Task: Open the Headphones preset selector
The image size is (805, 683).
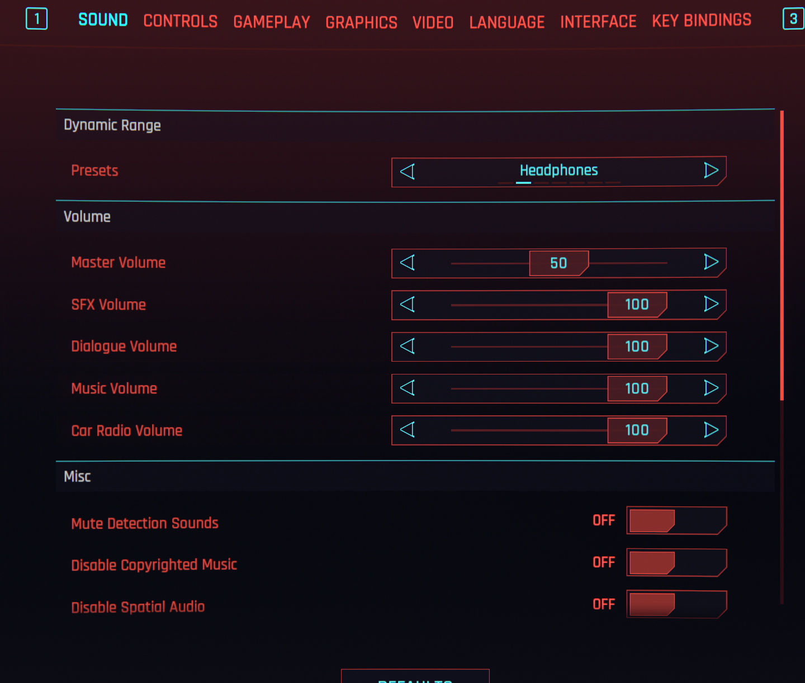Action: tap(558, 170)
